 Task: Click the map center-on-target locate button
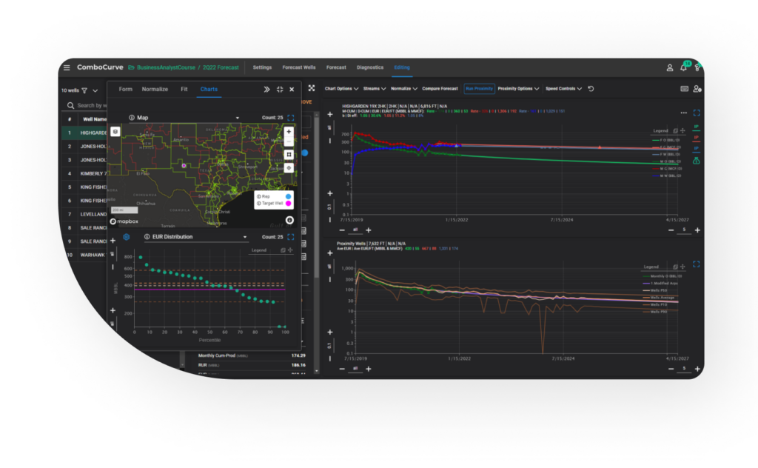289,168
